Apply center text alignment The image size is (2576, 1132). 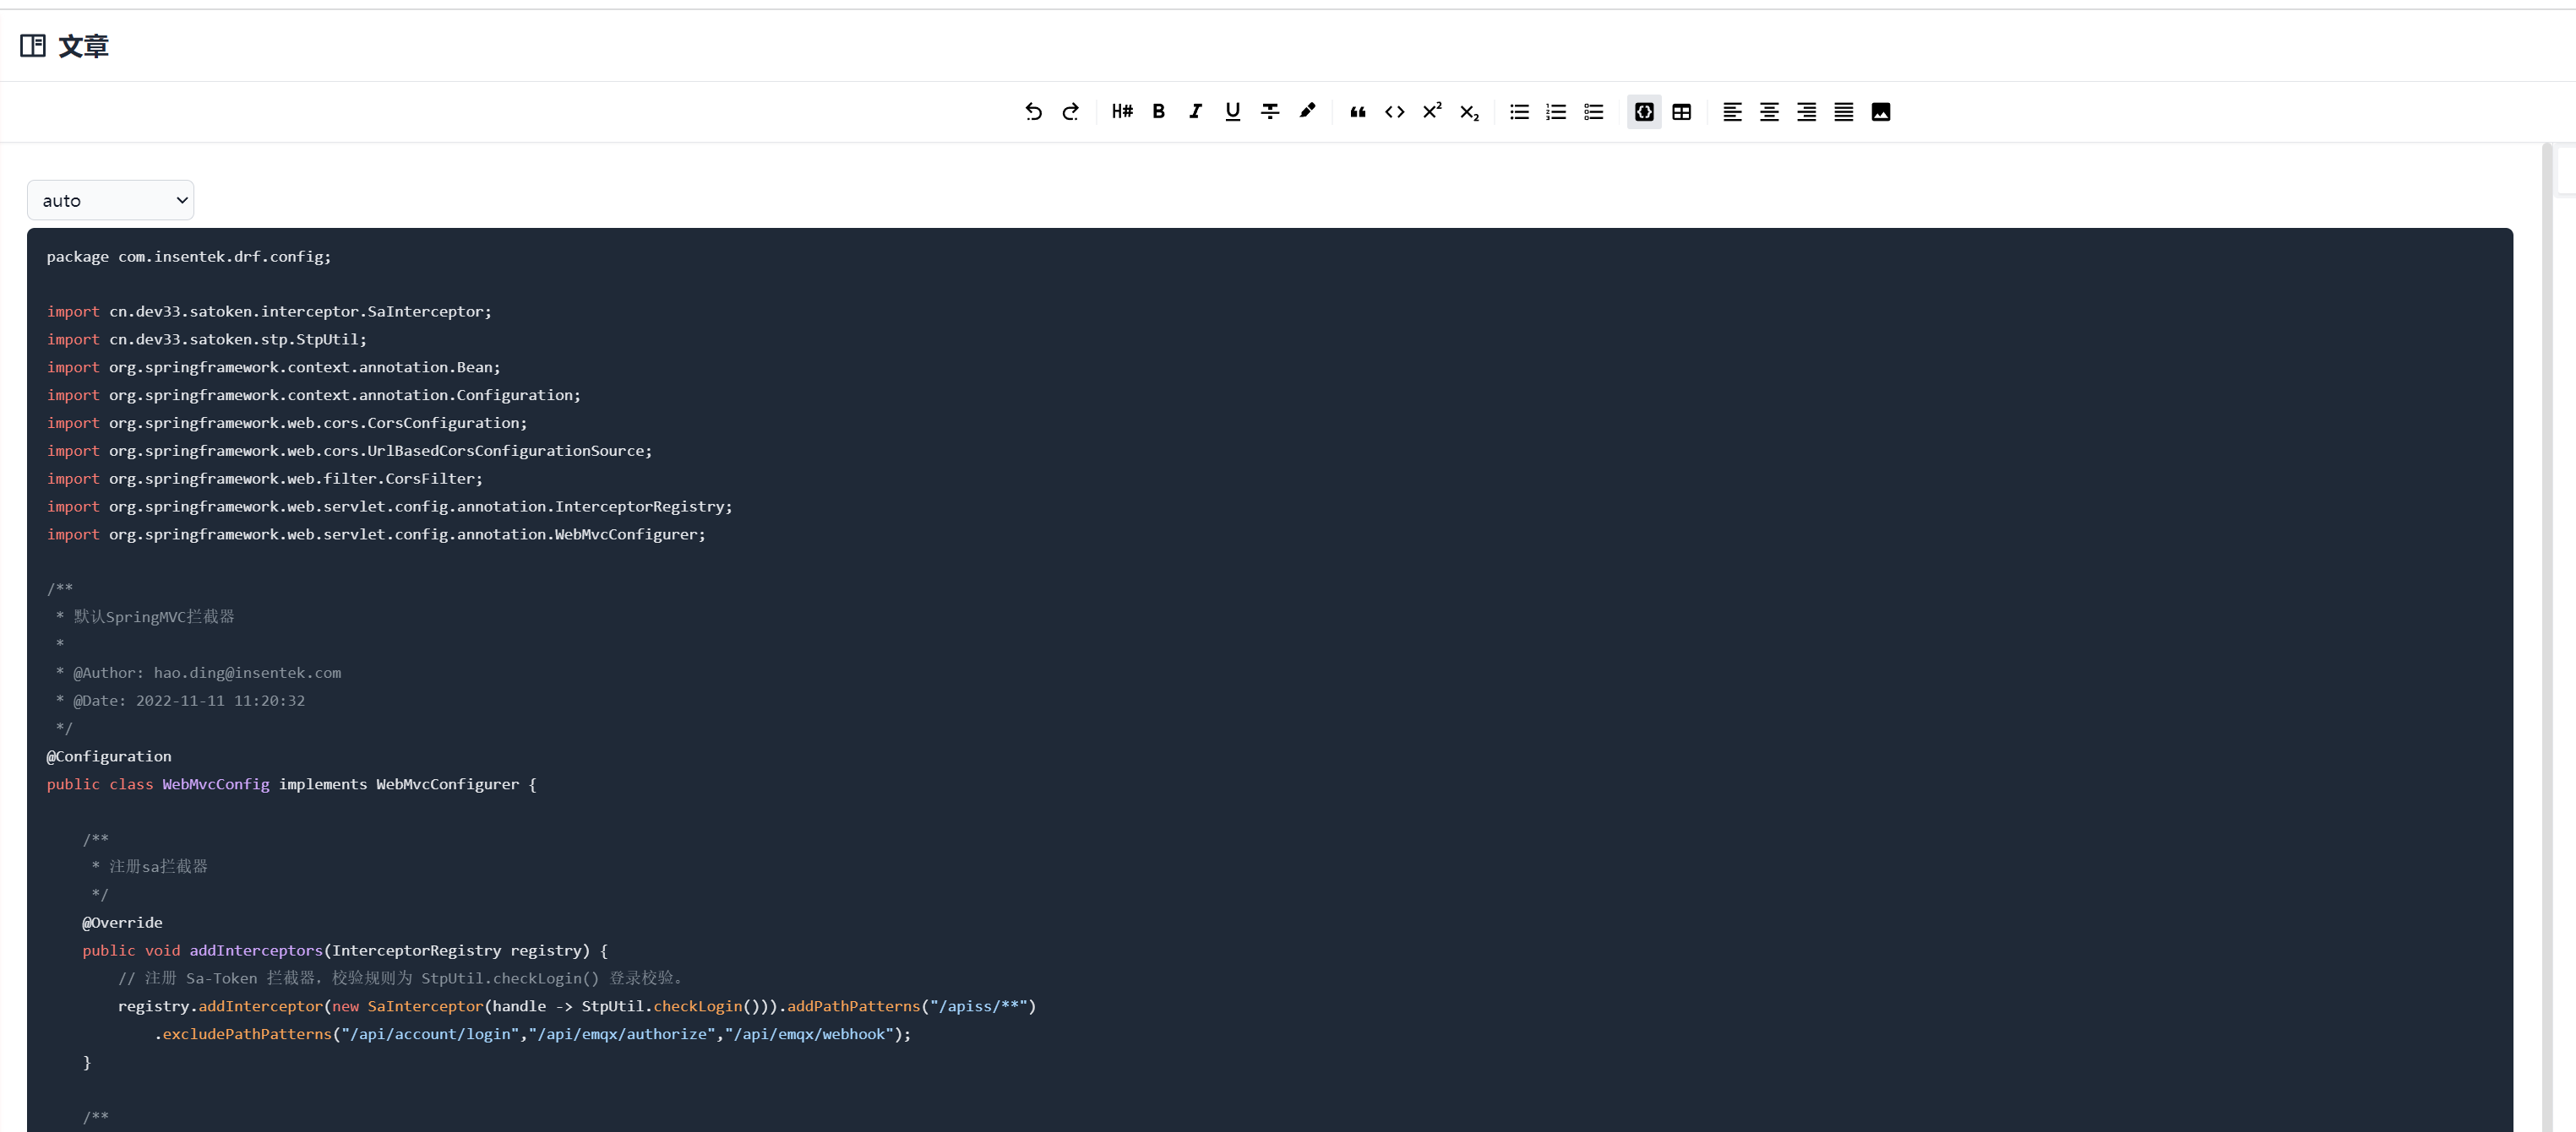(1768, 112)
